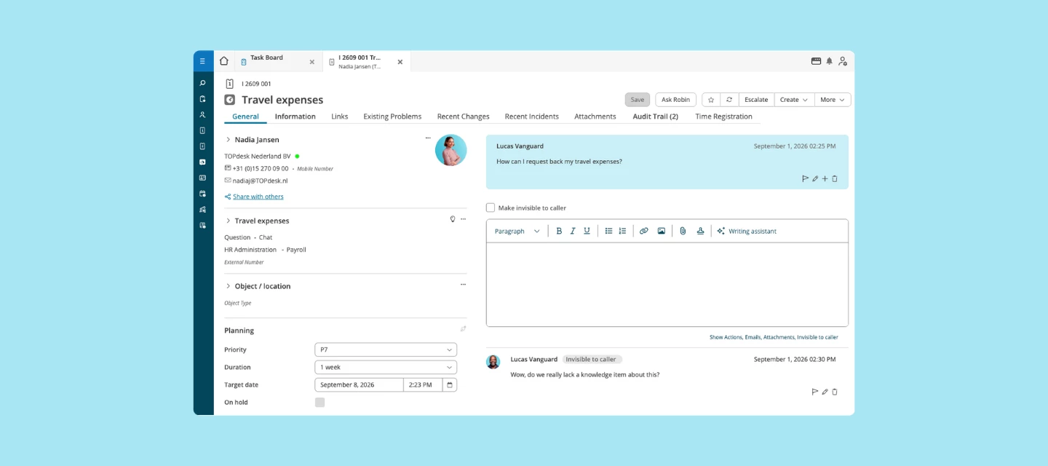Edit the 'Wow, do we really lack' note
1048x466 pixels.
[825, 392]
